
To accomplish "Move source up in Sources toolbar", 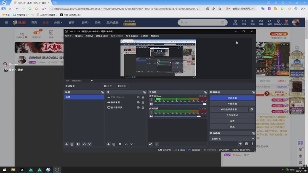I will [x=126, y=144].
